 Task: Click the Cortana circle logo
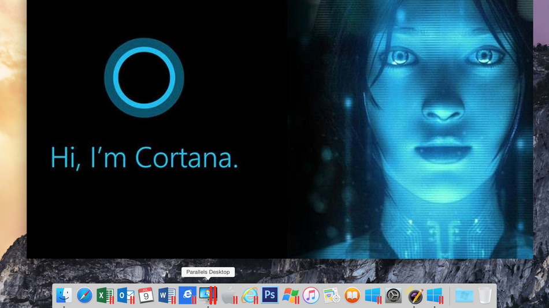point(144,77)
